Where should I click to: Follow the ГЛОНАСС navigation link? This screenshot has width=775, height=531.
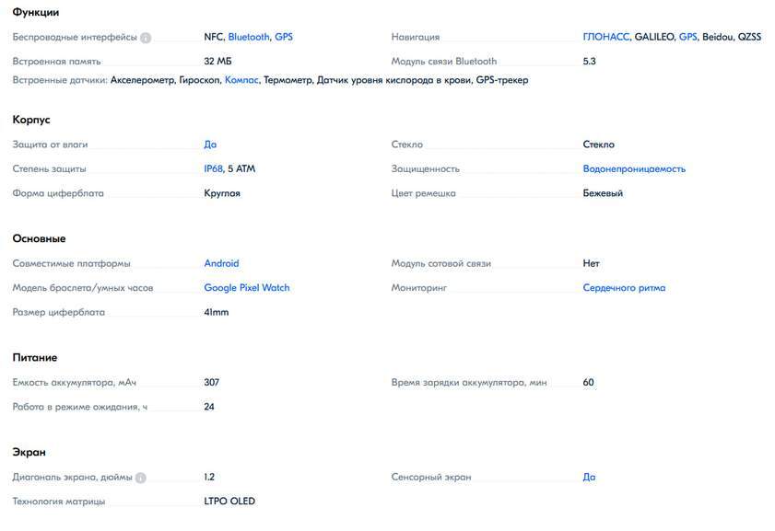click(x=606, y=37)
